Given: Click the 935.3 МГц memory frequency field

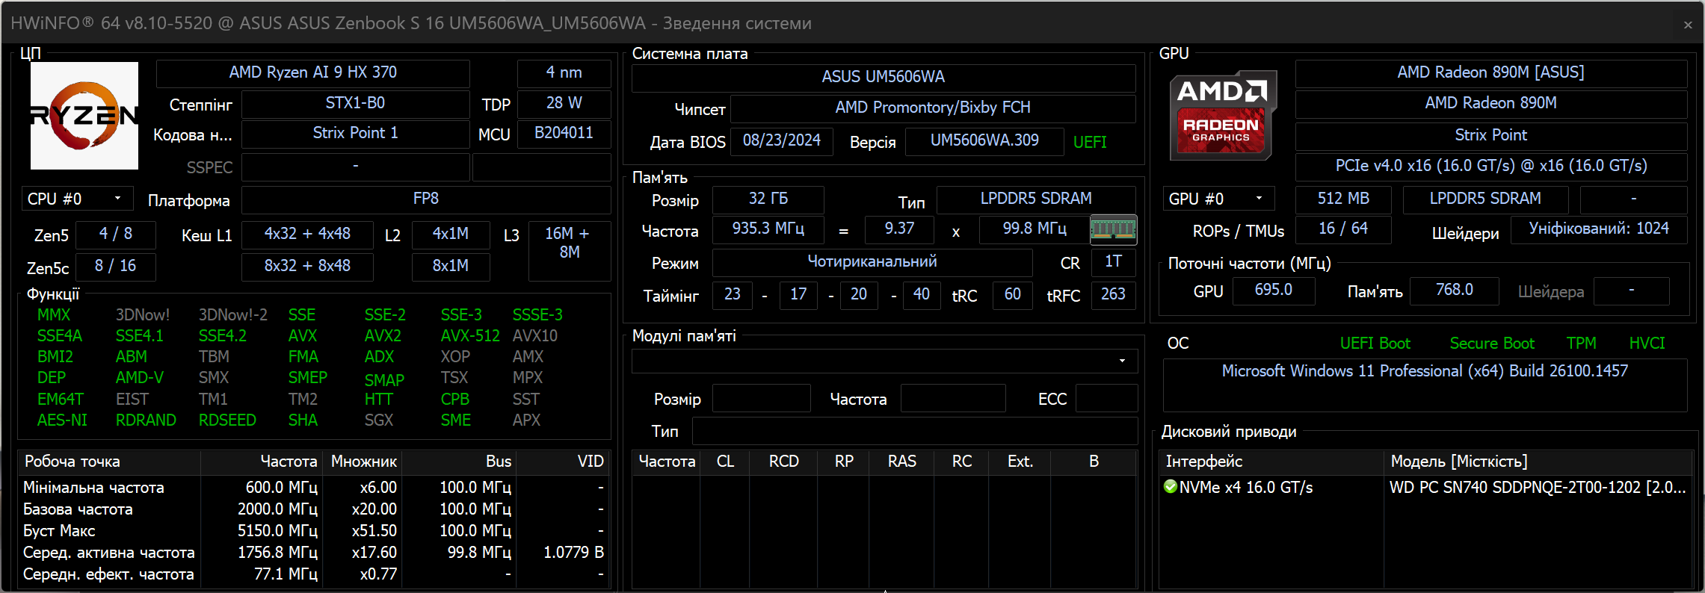Looking at the screenshot, I should (x=768, y=229).
